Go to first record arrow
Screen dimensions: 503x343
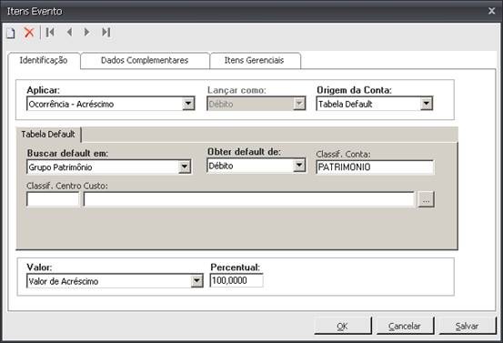pos(50,32)
